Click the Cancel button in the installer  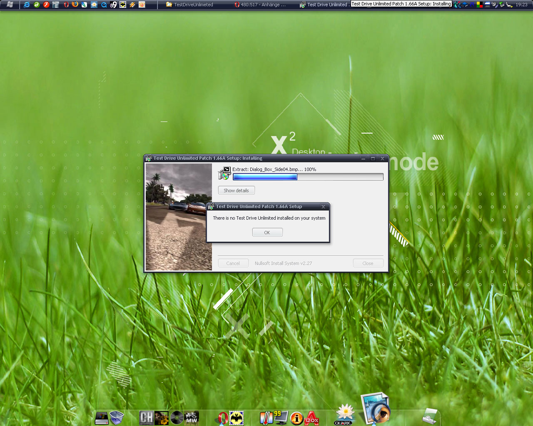coord(233,263)
